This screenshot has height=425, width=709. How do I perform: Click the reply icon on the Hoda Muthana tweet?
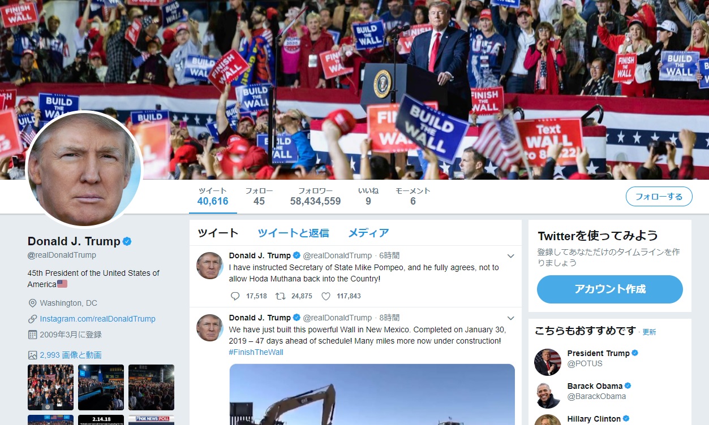click(x=235, y=296)
